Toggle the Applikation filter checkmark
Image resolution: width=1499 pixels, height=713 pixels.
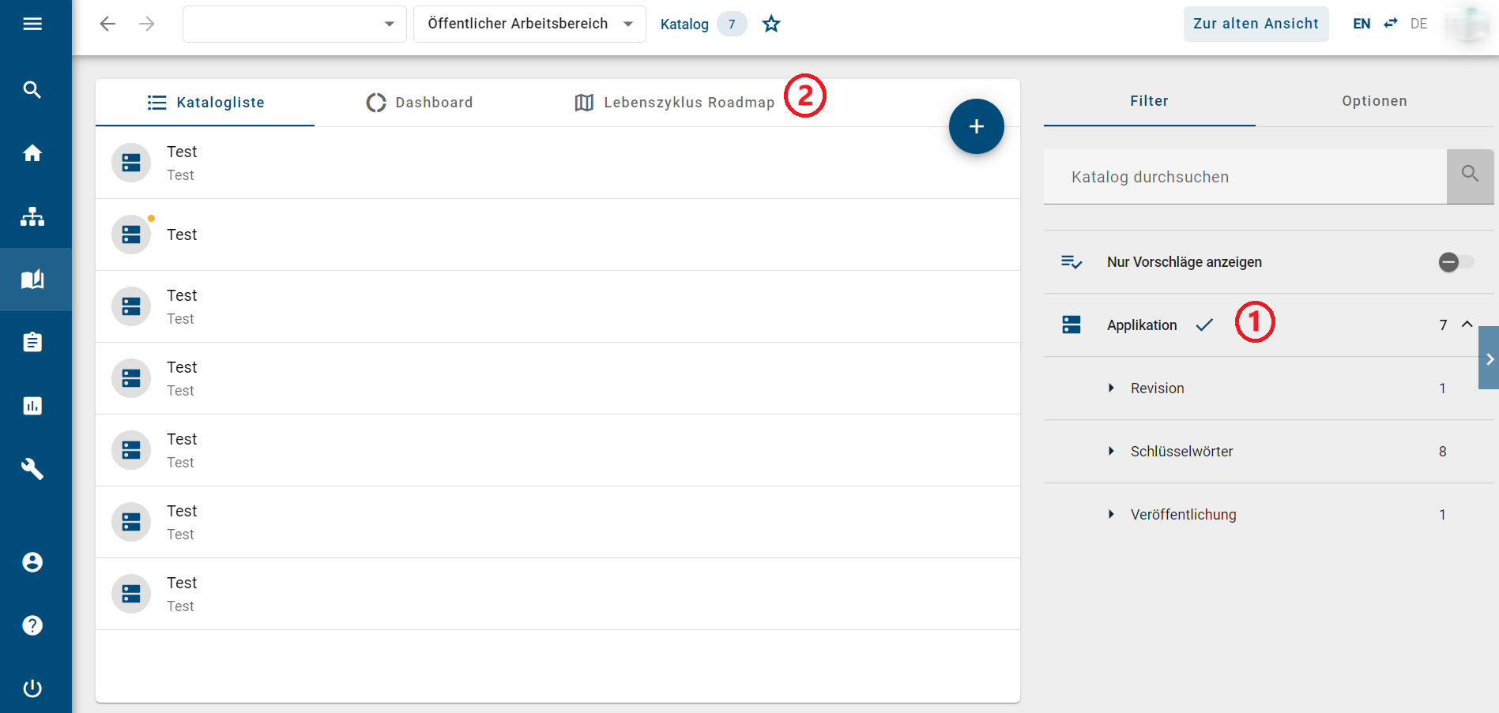[1204, 325]
